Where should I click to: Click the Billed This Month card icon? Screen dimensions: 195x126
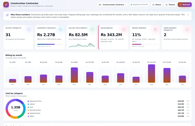[x=92, y=29]
